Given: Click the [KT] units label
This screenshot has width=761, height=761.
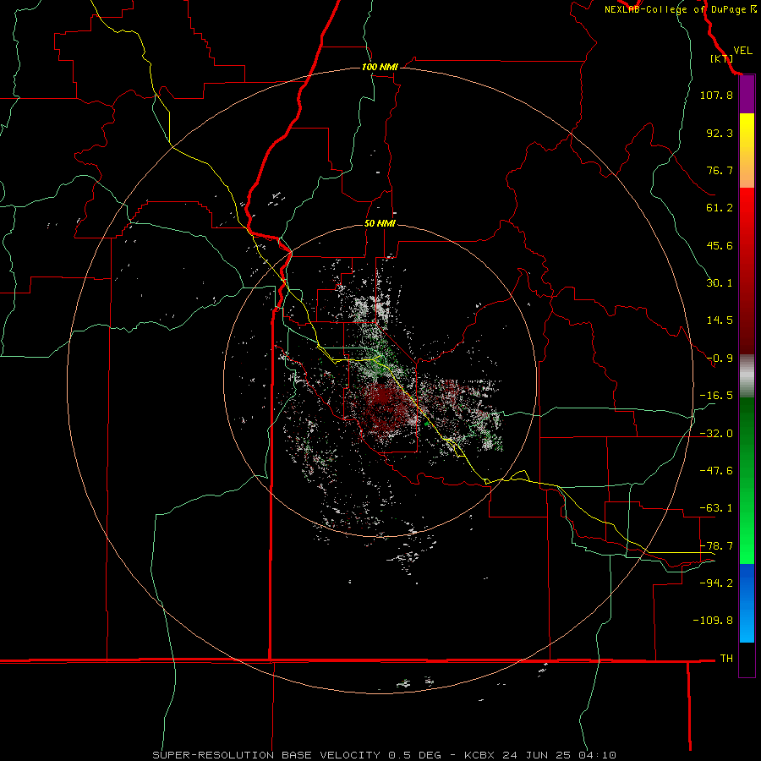Looking at the screenshot, I should point(722,58).
